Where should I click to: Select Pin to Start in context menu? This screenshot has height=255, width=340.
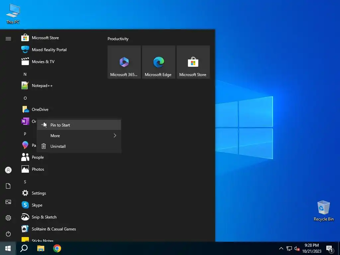79,125
